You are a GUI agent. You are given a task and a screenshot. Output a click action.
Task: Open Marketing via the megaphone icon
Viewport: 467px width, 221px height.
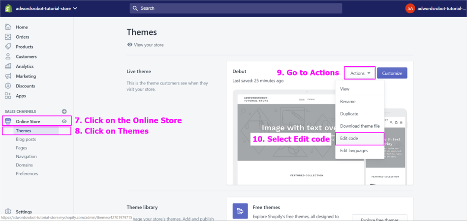coord(8,76)
